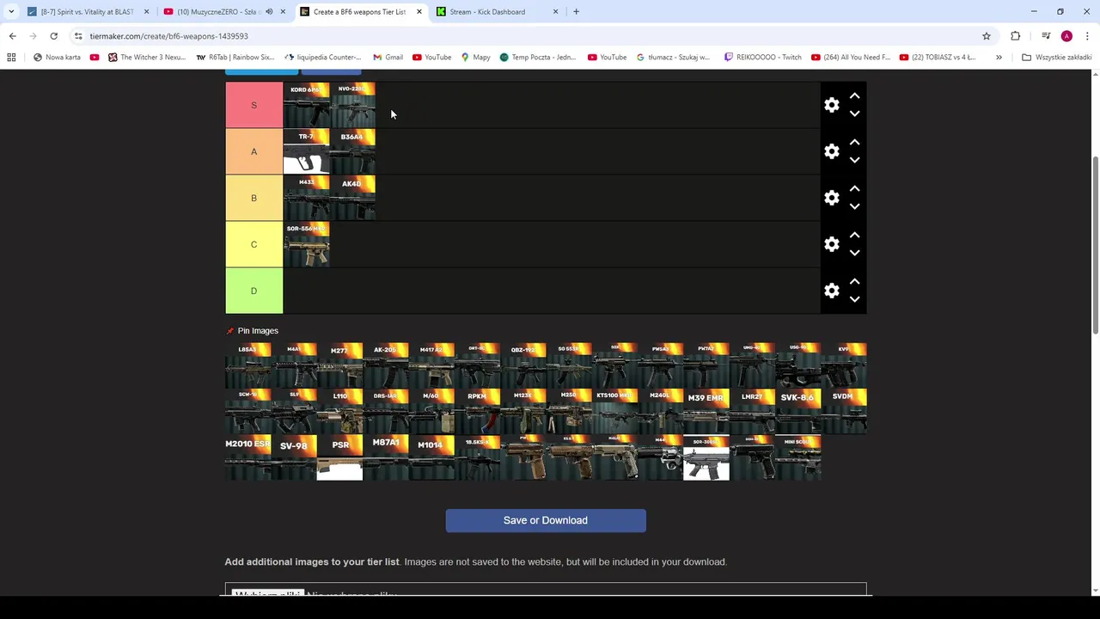Pick MINI SCOUT weapon image

click(x=797, y=457)
